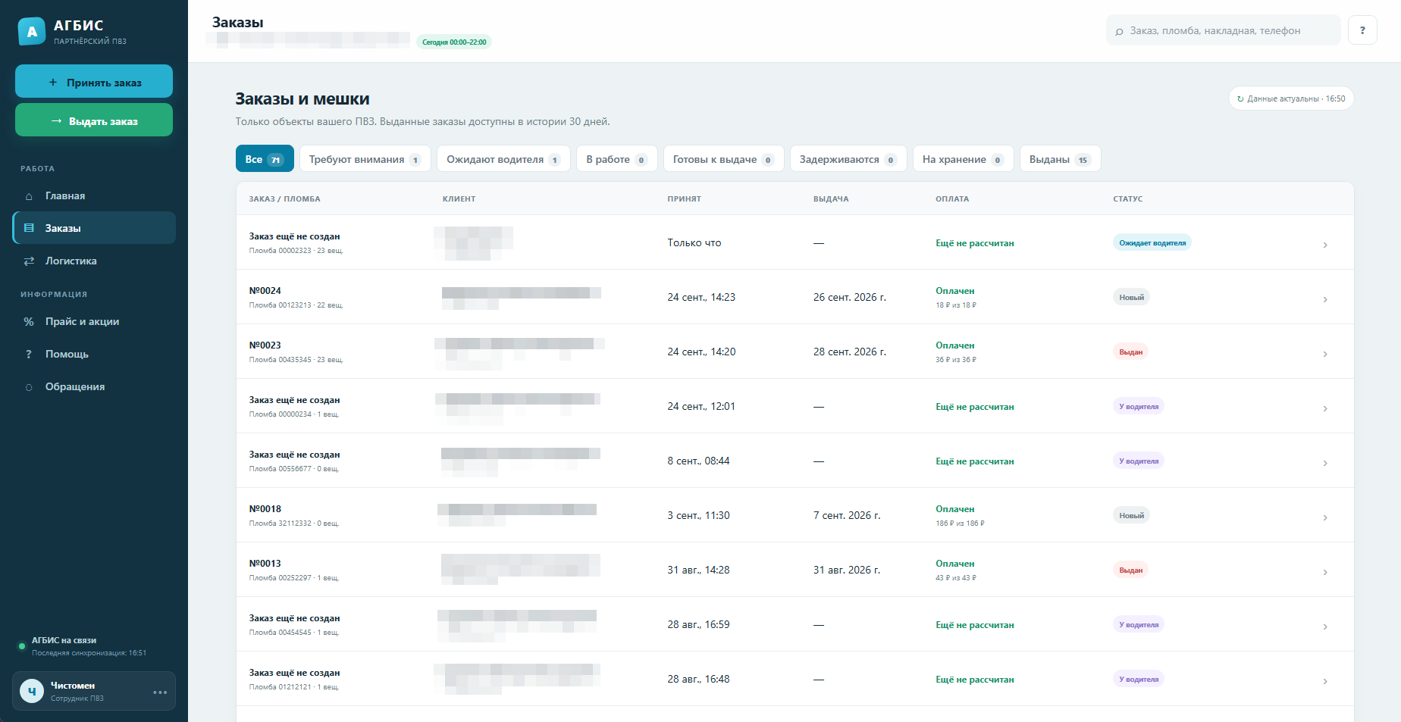Expand order №0023 row chevron
Image resolution: width=1401 pixels, height=722 pixels.
coord(1325,354)
